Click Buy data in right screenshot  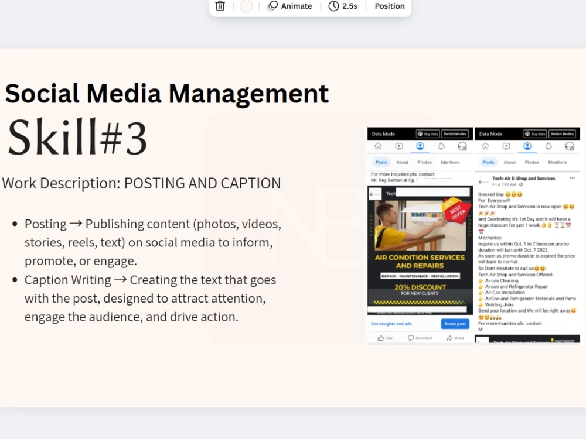(535, 133)
